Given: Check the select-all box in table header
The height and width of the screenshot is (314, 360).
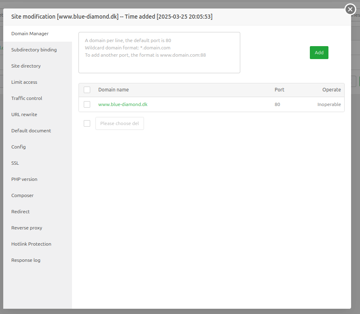Looking at the screenshot, I should coord(87,90).
